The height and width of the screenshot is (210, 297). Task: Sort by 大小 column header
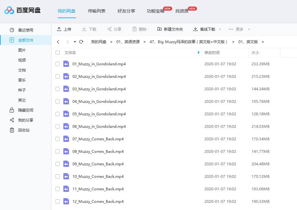pos(255,52)
